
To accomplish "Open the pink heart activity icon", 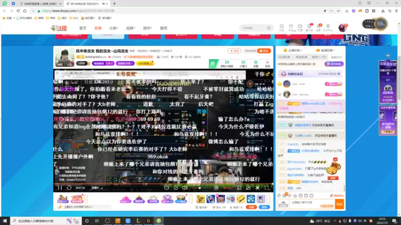I will tap(125, 198).
